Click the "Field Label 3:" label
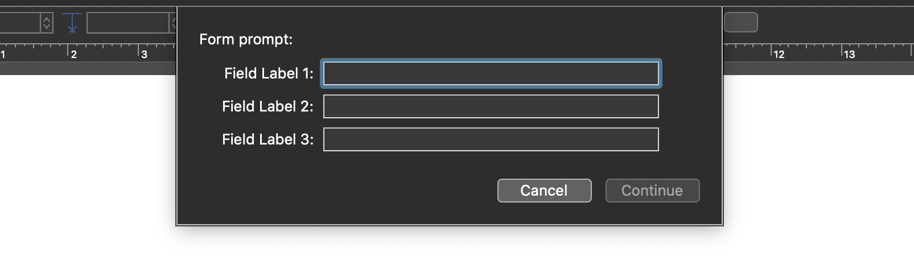Image resolution: width=914 pixels, height=256 pixels. 267,139
